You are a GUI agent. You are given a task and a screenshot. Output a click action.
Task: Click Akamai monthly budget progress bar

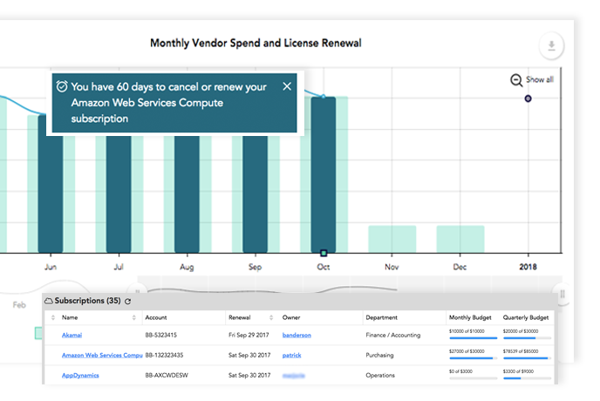click(x=473, y=338)
